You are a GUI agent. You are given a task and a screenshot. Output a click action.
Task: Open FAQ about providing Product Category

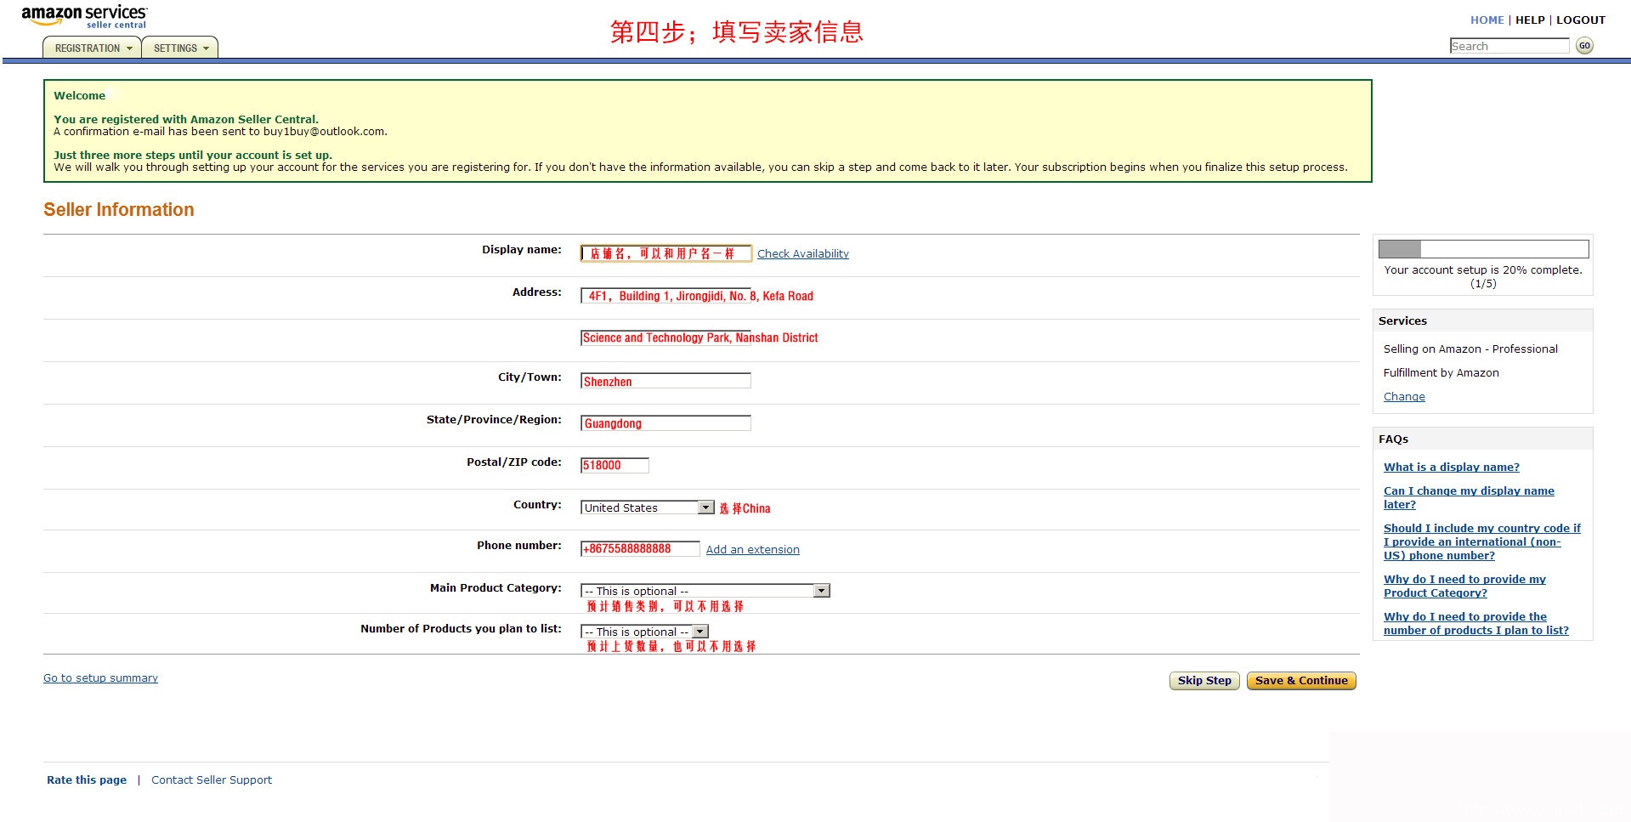coord(1464,586)
